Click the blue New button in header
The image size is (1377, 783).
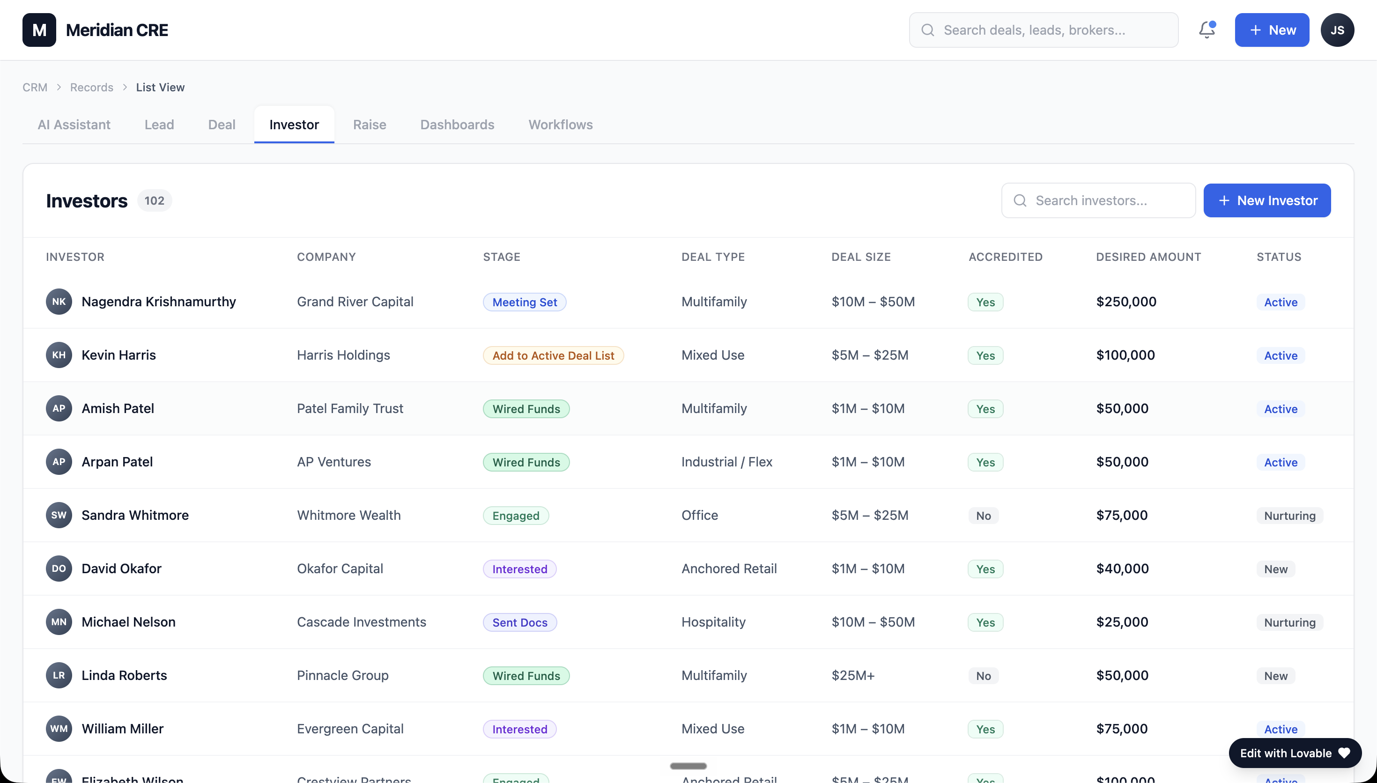1272,30
